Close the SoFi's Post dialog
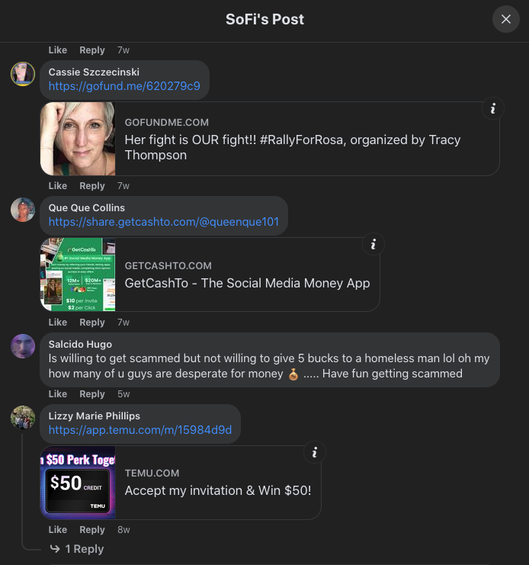 (x=506, y=19)
